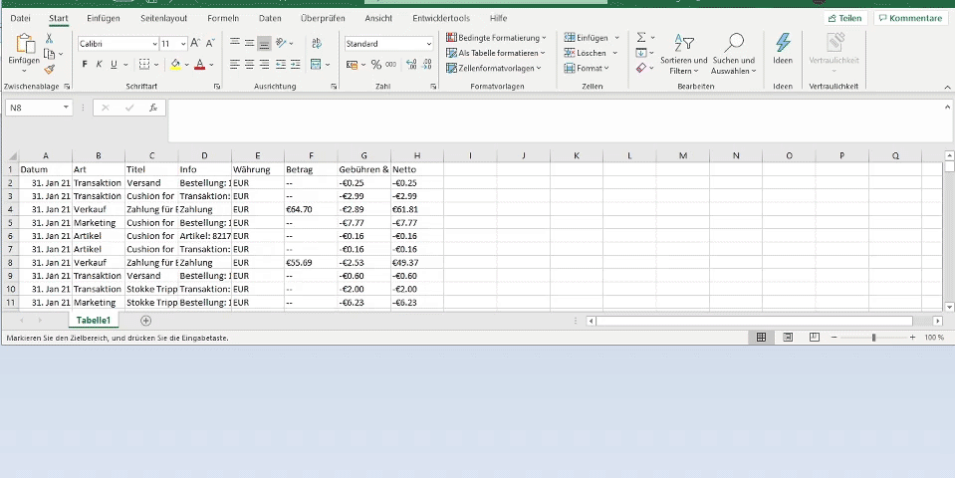The height and width of the screenshot is (478, 955).
Task: Switch to the Tabelle1 sheet tab
Action: [x=96, y=321]
